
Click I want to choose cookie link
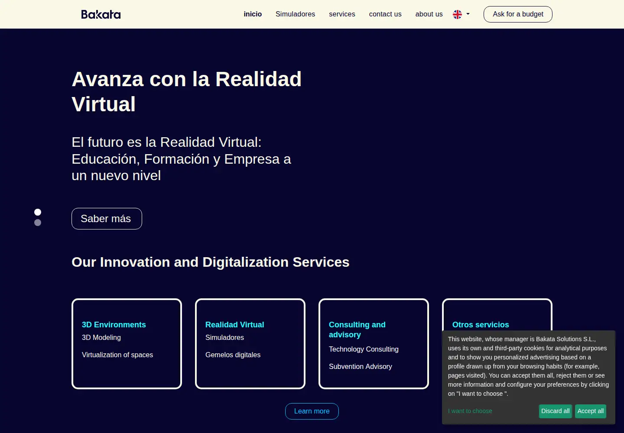[x=470, y=411]
